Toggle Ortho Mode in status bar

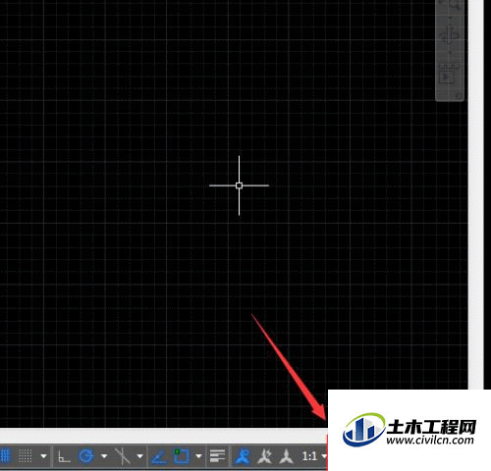tap(64, 456)
